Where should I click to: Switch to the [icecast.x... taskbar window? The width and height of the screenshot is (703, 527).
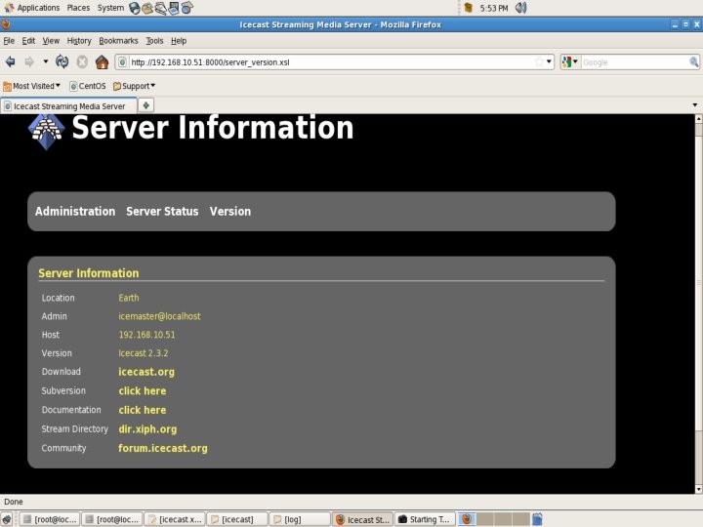click(175, 519)
